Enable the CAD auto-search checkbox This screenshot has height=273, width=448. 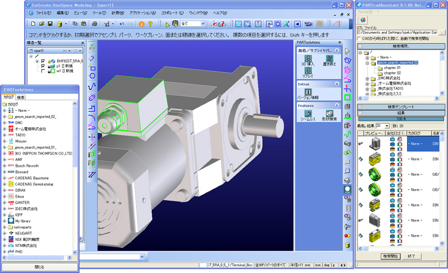click(359, 38)
